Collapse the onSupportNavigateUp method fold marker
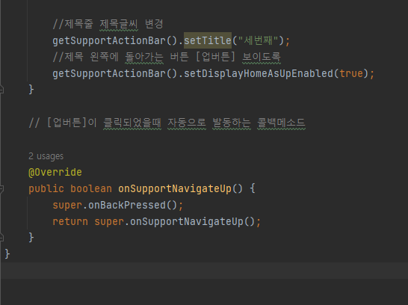The height and width of the screenshot is (305, 408). coord(1,188)
